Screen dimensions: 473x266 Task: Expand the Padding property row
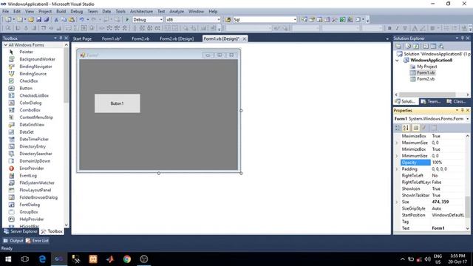click(397, 169)
